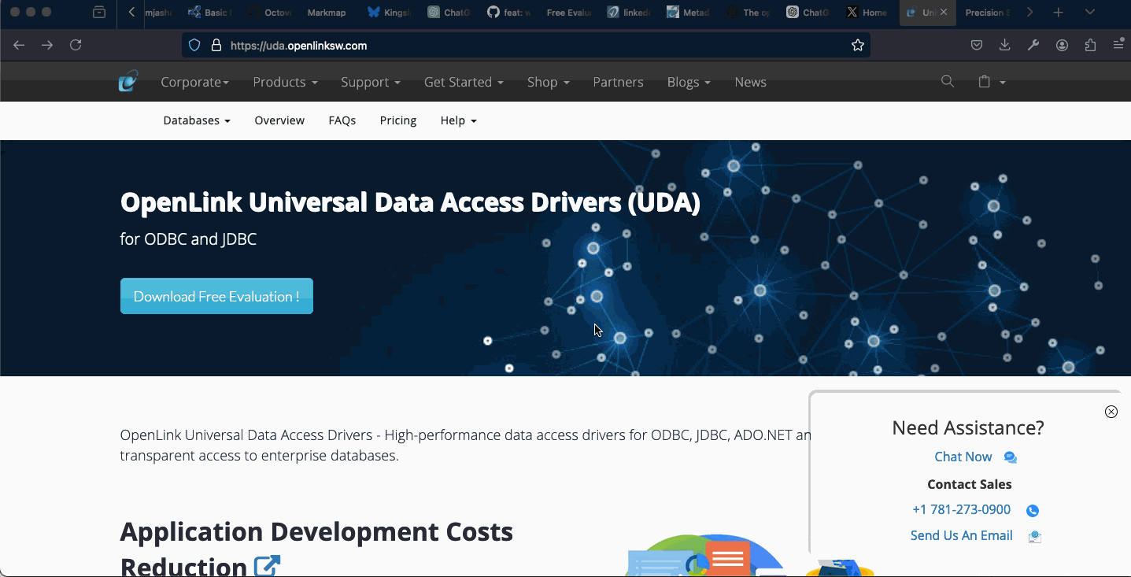
Task: Call sales via the +1 781-273-0900 link
Action: tap(961, 509)
